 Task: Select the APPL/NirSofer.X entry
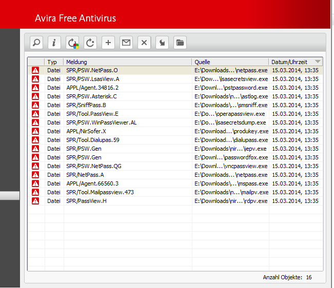pos(175,132)
